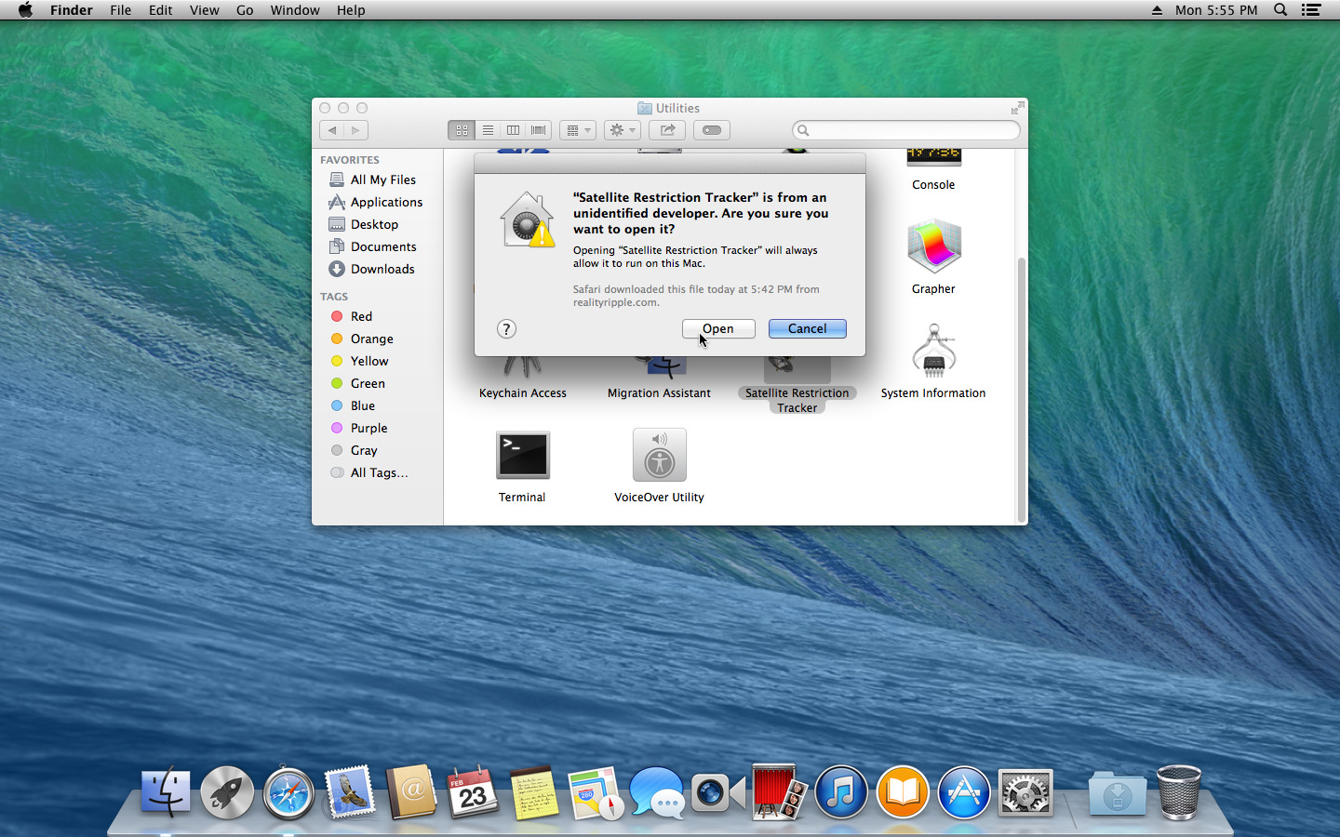Open the Grapher application
This screenshot has width=1340, height=837.
point(933,246)
